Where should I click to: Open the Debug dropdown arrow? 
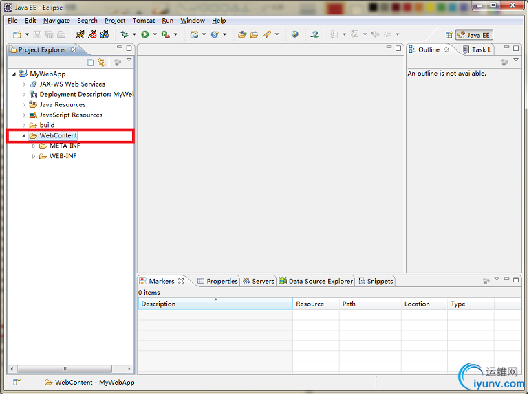point(134,34)
